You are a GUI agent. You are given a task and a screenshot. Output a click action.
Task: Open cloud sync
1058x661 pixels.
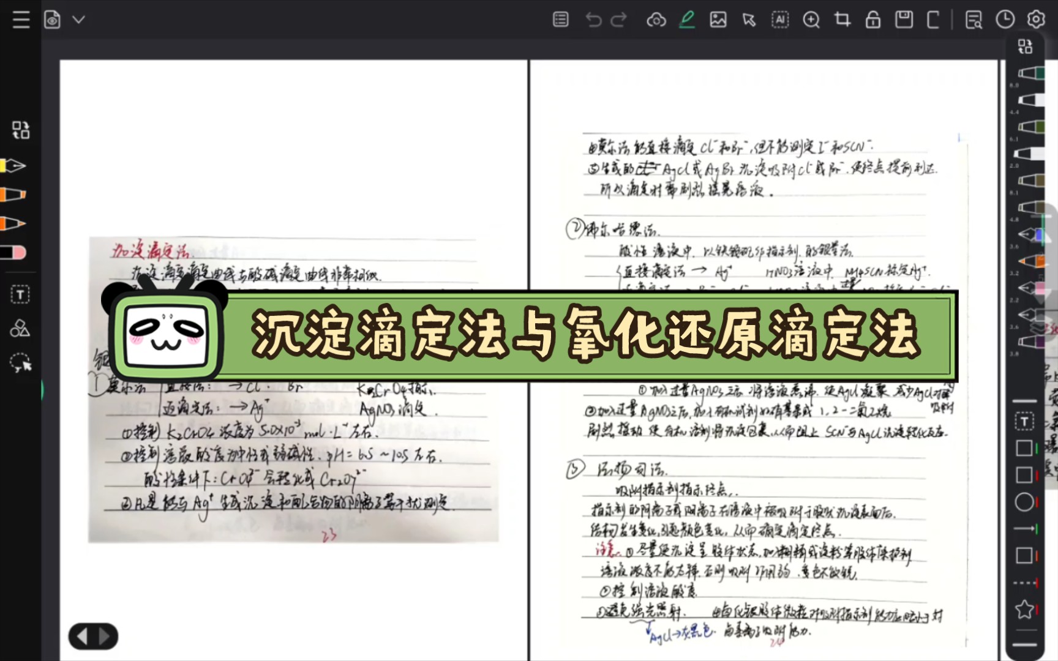pos(656,20)
